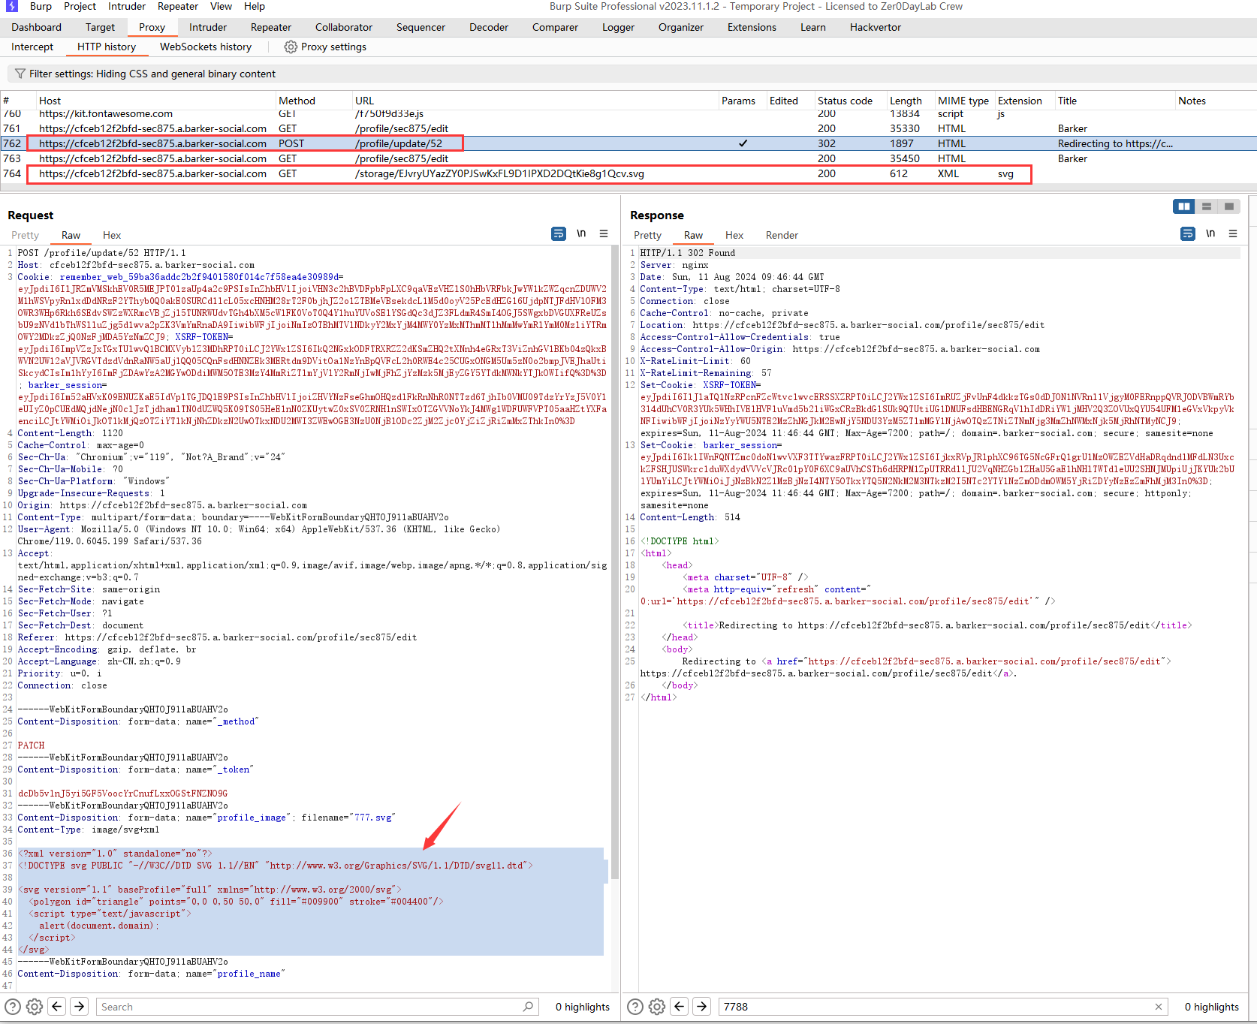Screen dimensions: 1257x1024
Task: Click the filter funnel icon
Action: tap(20, 74)
